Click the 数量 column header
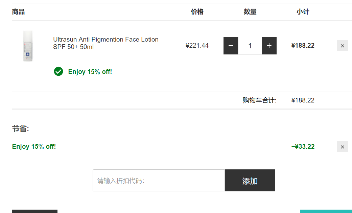 pyautogui.click(x=250, y=12)
